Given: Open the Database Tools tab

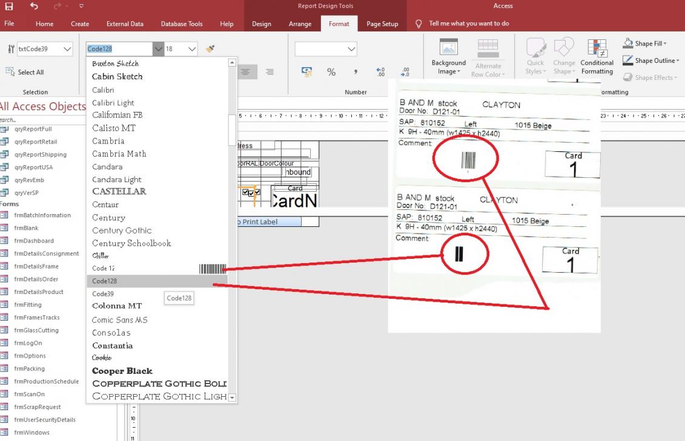Looking at the screenshot, I should (182, 24).
